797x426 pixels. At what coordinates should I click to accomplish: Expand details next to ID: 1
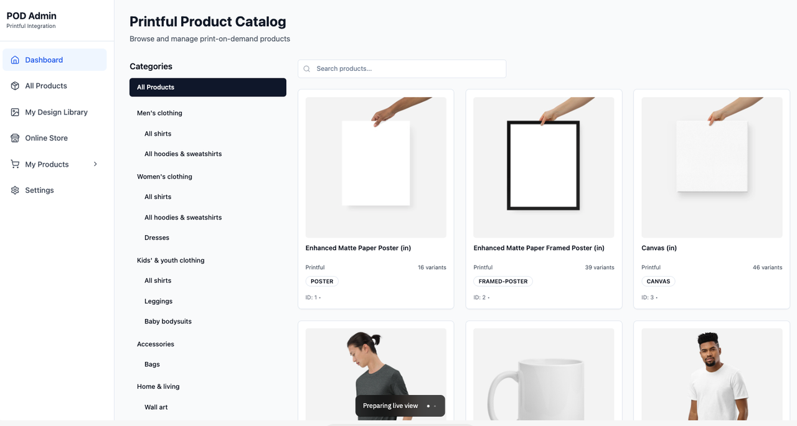click(319, 297)
